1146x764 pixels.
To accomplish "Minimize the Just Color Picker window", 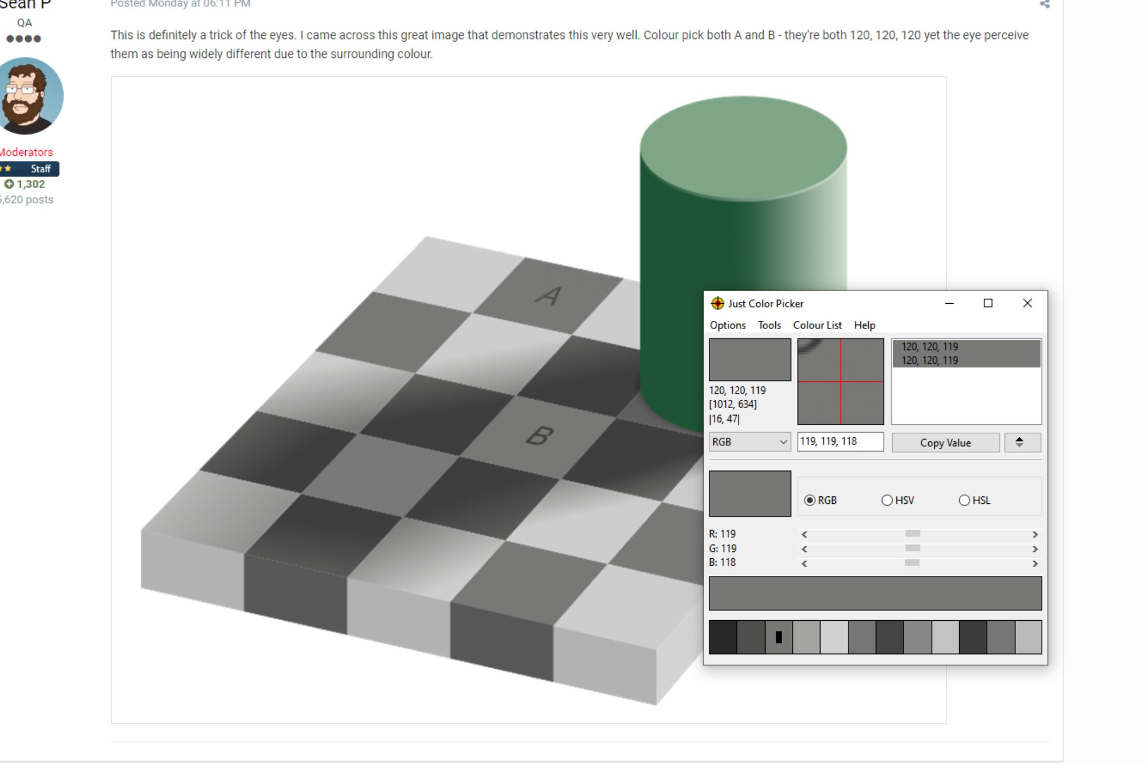I will click(949, 303).
